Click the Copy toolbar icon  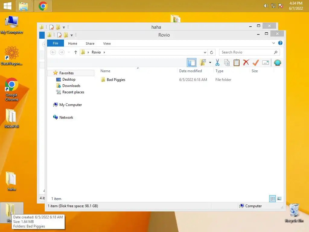tap(227, 63)
